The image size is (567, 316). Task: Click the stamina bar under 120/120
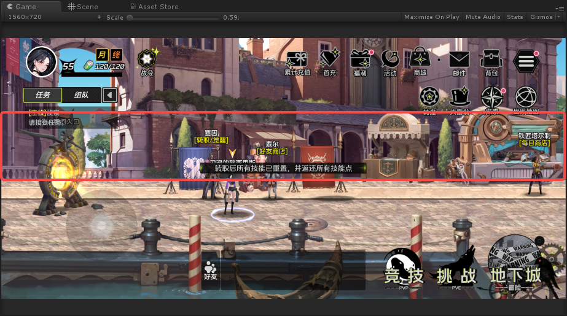92,74
